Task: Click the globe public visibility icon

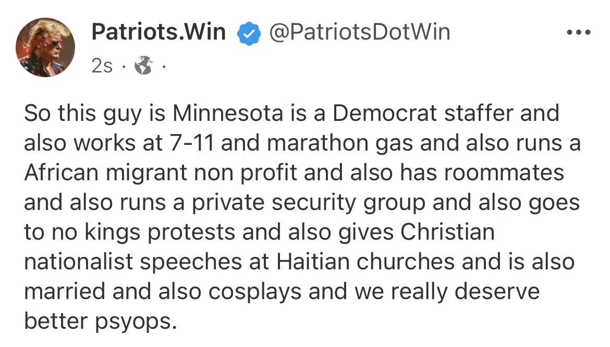Action: point(143,66)
